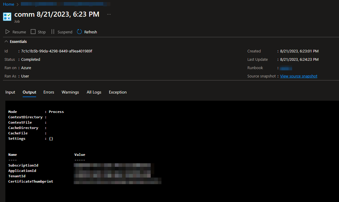This screenshot has width=339, height=202.
Task: Switch to the Exception tab
Action: (x=118, y=92)
